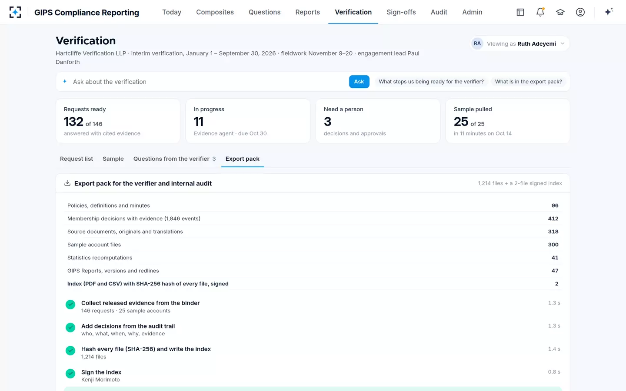Open the Admin menu
The image size is (626, 391).
(x=472, y=12)
